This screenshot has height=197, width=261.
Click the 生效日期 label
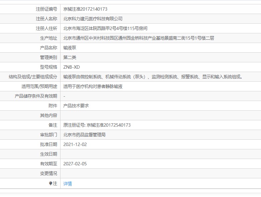[x=48, y=154]
